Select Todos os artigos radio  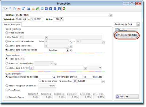tap(6, 33)
